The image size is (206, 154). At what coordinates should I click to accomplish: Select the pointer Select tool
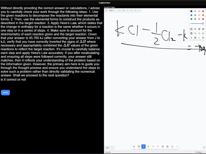[134, 146]
